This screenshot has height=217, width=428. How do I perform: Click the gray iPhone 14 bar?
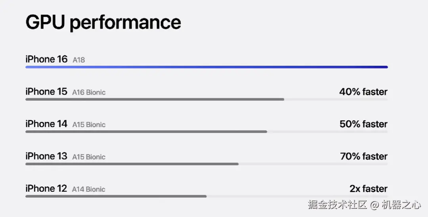pyautogui.click(x=146, y=132)
